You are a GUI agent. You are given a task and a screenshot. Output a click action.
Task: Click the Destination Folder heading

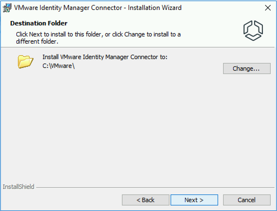click(x=39, y=23)
